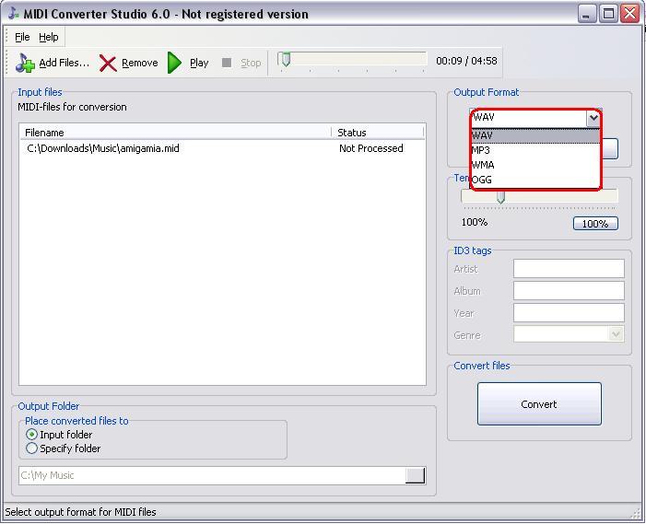Click the green Play triangle icon
The width and height of the screenshot is (646, 524).
175,63
